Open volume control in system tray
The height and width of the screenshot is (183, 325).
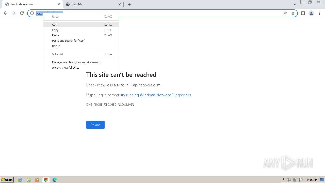tap(289, 180)
